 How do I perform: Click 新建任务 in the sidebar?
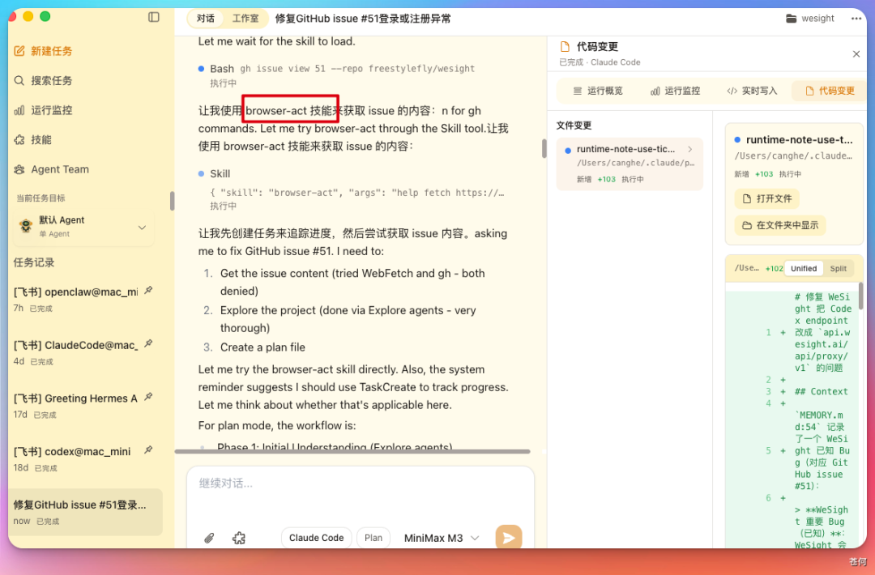44,51
